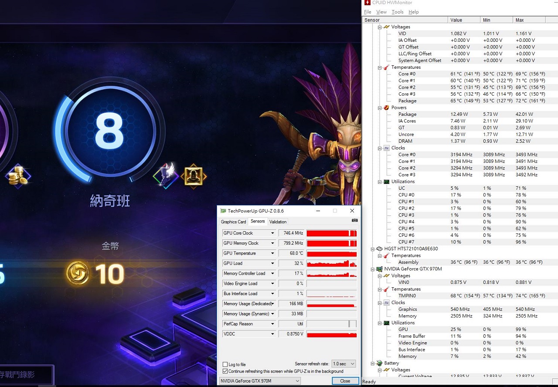Collapse the NVIDIA GeForce GTX 970M node
Screen dimensions: 558x387
click(373, 269)
